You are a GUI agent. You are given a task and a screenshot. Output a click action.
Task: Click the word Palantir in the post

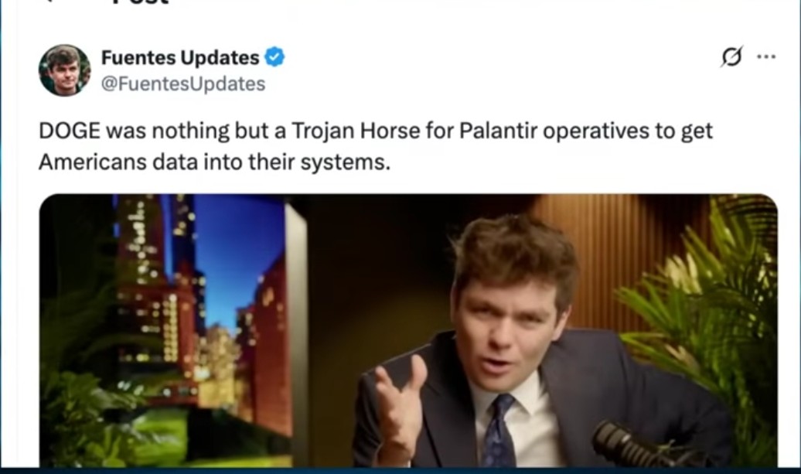(x=498, y=131)
